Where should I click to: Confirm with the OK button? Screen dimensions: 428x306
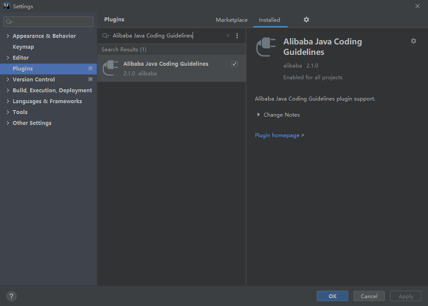332,296
